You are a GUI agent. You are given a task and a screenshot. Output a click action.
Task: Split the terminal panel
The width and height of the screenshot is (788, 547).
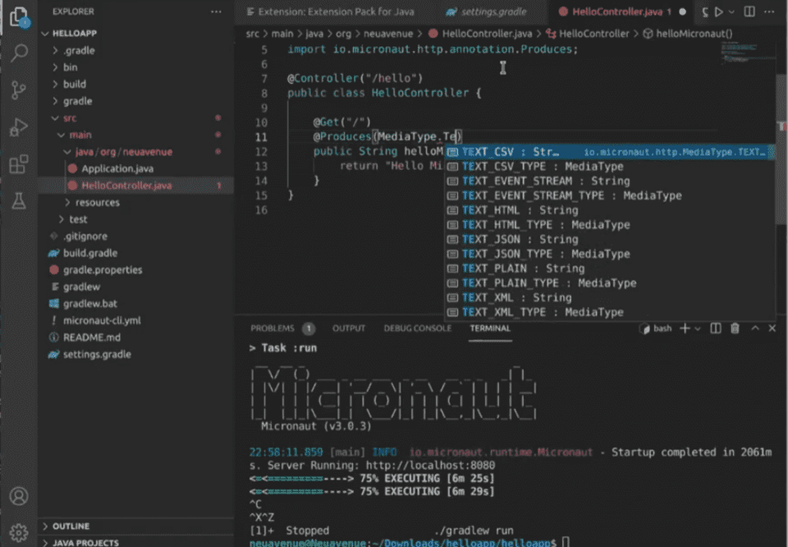coord(716,329)
